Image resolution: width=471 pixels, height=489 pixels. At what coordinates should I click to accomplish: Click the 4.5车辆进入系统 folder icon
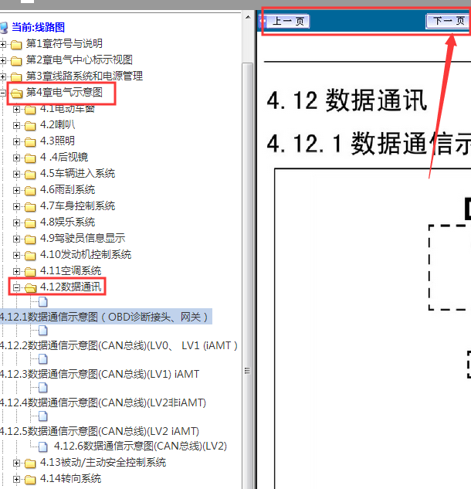30,175
